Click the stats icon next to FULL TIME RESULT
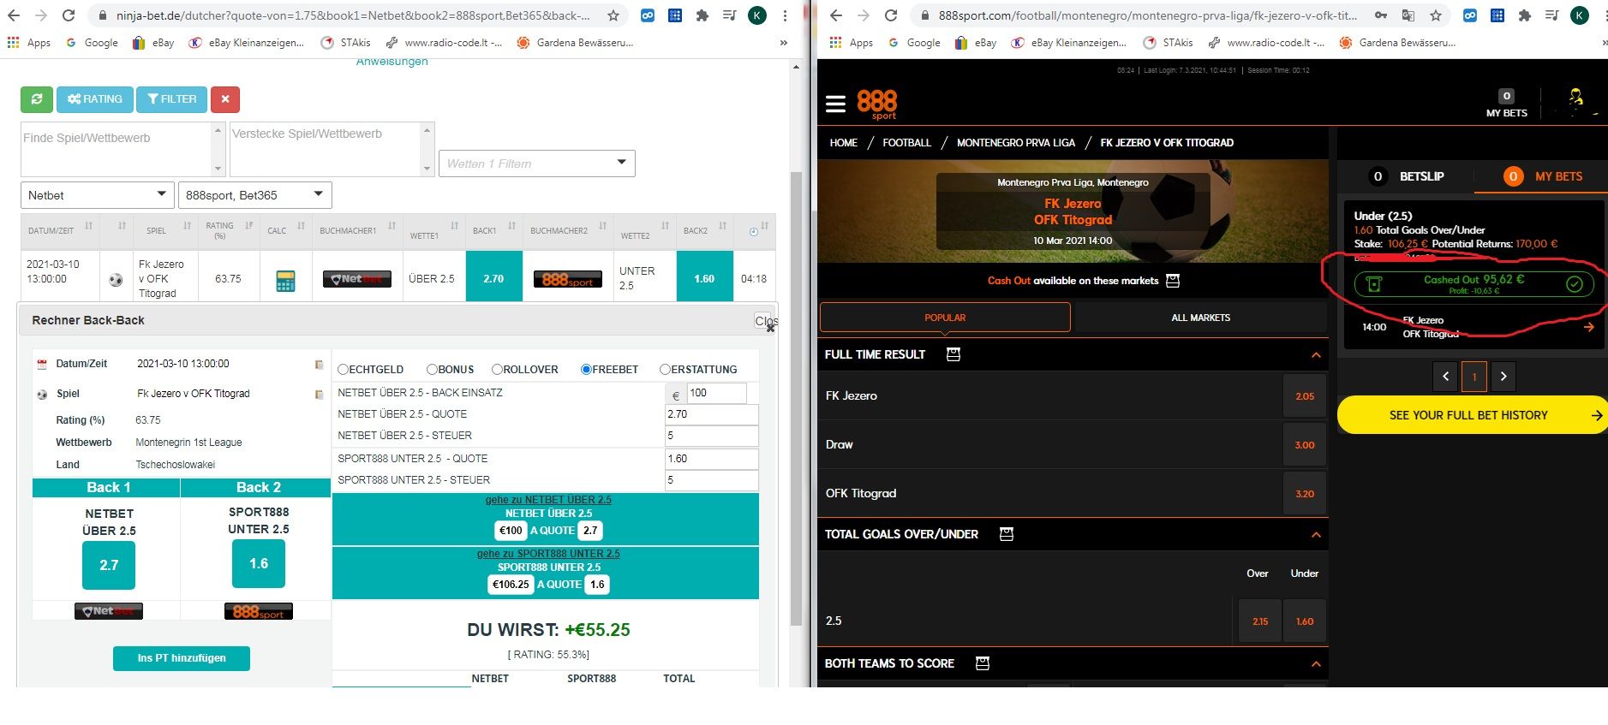 click(953, 354)
